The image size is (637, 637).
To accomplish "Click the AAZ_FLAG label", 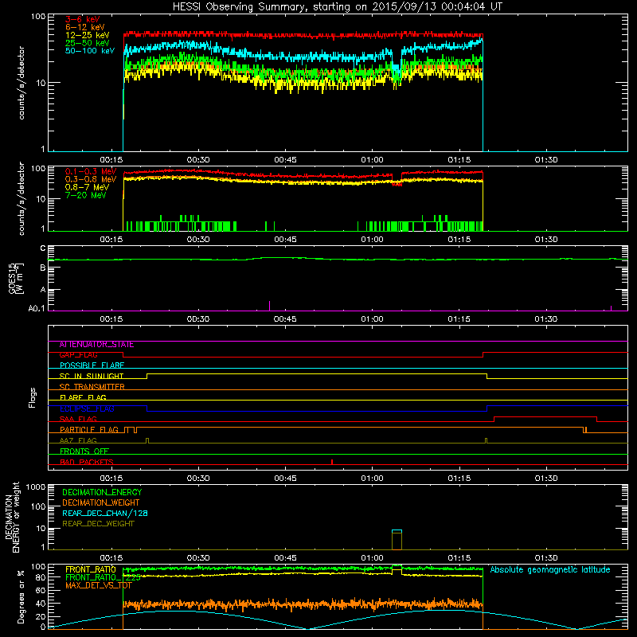I will tap(78, 441).
